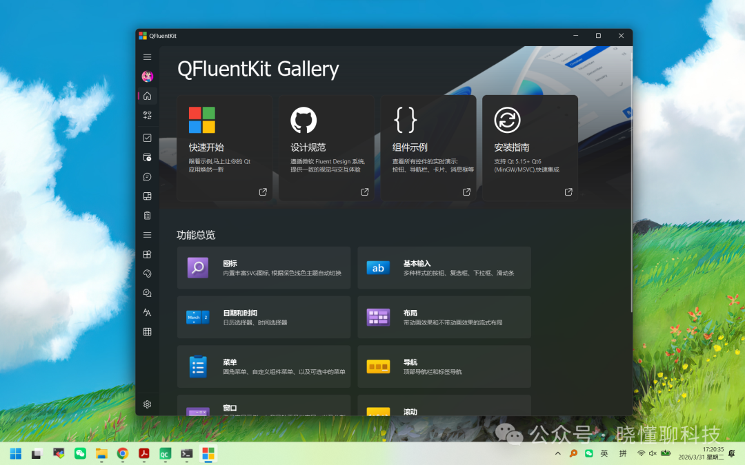Open Chrome from the taskbar
This screenshot has height=465, width=745.
click(123, 453)
